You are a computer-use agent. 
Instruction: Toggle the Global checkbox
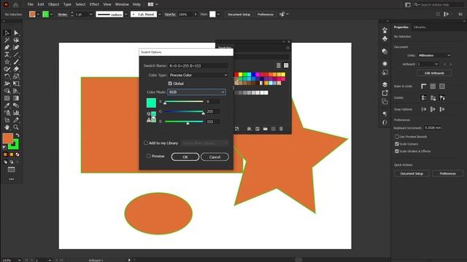(170, 84)
